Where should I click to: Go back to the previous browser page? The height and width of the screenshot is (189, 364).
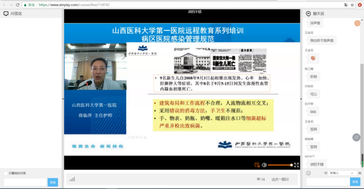[x=4, y=5]
